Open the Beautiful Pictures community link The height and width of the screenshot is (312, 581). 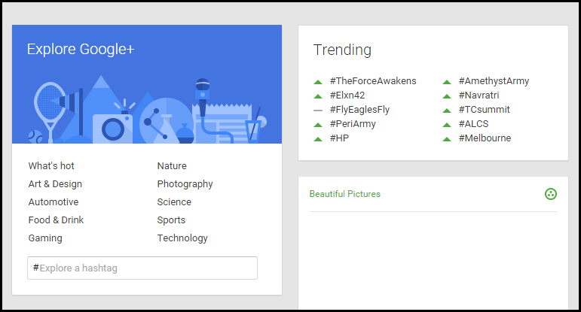(x=345, y=194)
